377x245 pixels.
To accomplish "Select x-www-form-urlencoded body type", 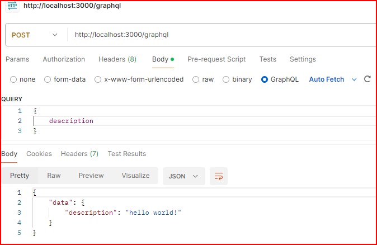I will [98, 79].
